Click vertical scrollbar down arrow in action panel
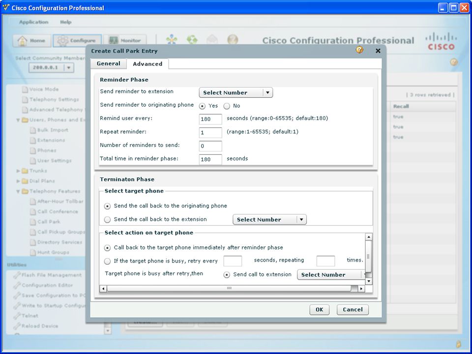Image resolution: width=472 pixels, height=354 pixels. (x=369, y=281)
